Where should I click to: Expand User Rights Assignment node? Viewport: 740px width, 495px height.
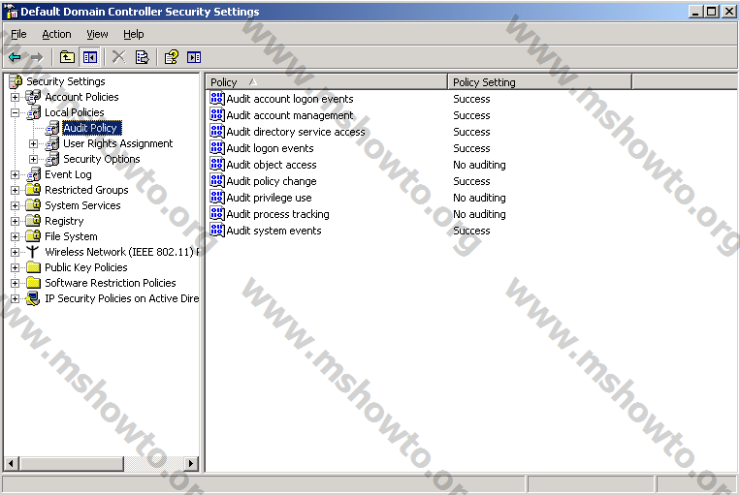pyautogui.click(x=34, y=143)
